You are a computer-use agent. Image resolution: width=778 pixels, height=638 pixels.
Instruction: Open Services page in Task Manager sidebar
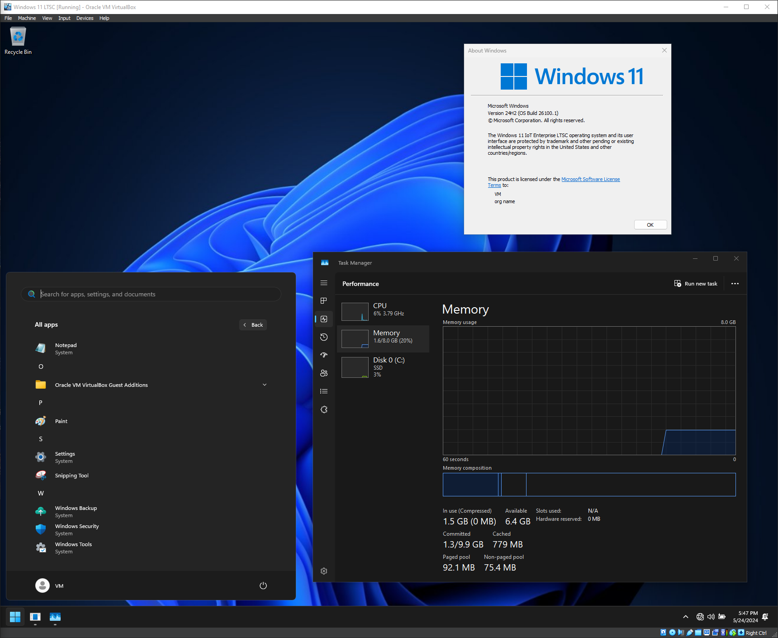coord(324,409)
